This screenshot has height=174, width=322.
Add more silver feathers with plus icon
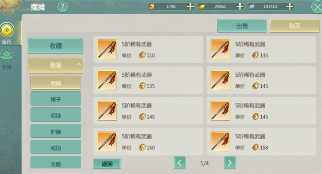tap(290, 6)
